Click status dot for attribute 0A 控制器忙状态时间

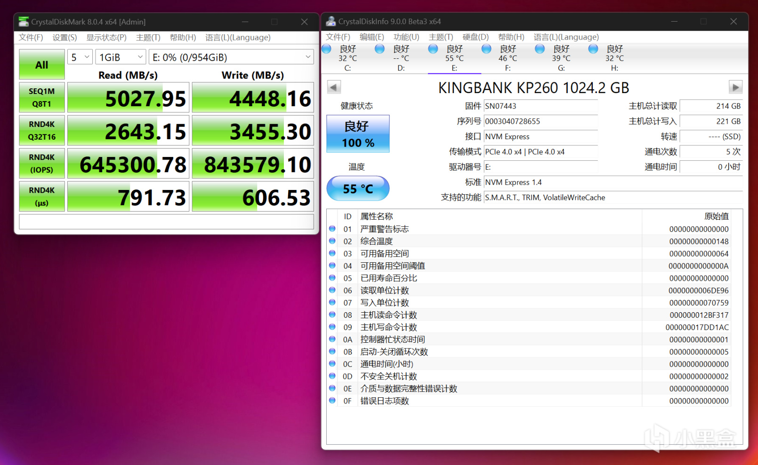[332, 339]
